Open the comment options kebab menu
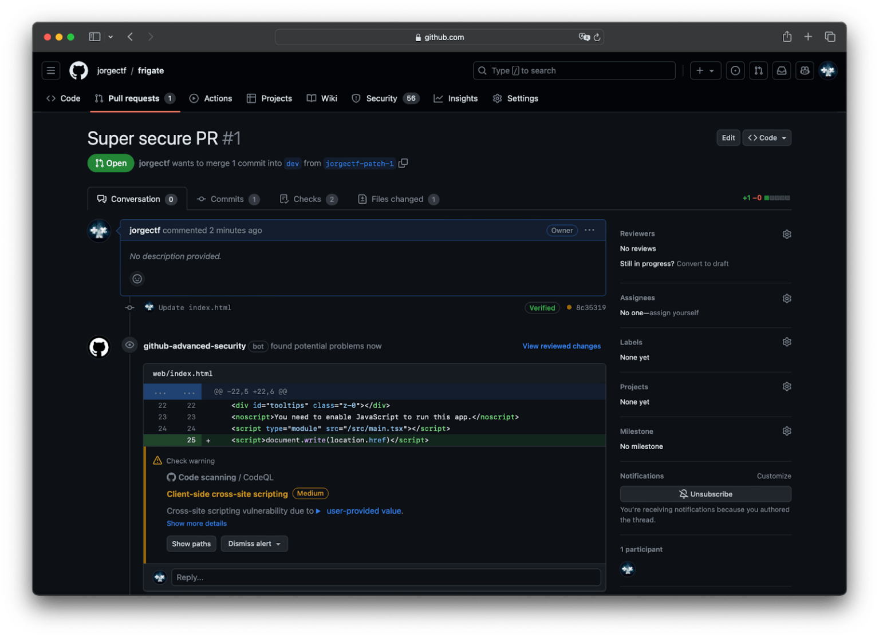 click(x=589, y=230)
